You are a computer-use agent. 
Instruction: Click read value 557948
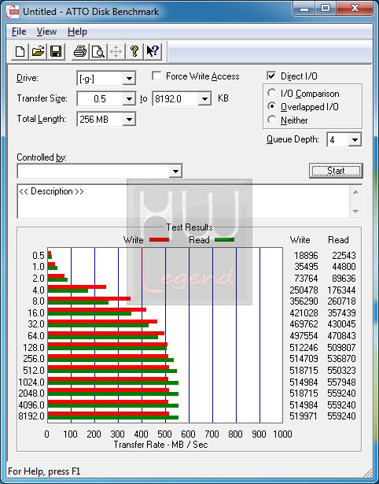point(341,382)
